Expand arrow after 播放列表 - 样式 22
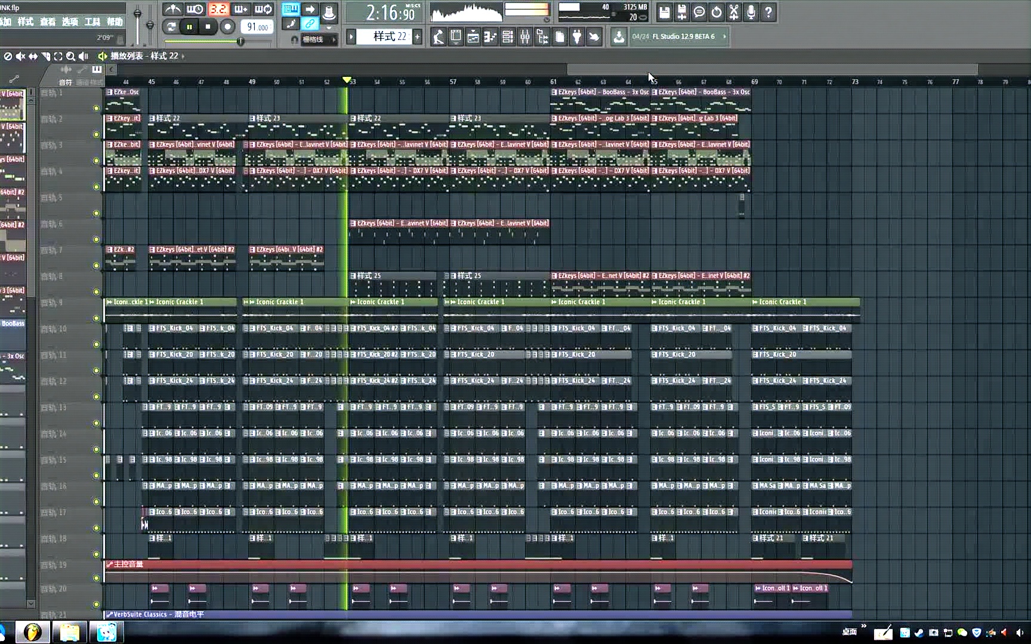The width and height of the screenshot is (1031, 644). click(x=183, y=56)
